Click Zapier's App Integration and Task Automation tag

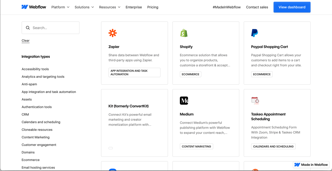[x=135, y=72]
